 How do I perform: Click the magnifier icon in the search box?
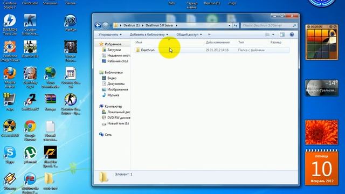click(x=294, y=25)
